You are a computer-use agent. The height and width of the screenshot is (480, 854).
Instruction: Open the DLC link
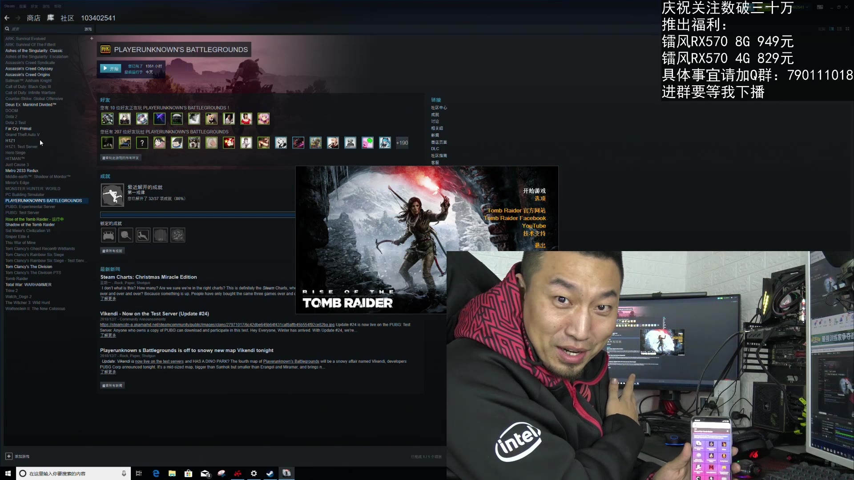pyautogui.click(x=435, y=149)
